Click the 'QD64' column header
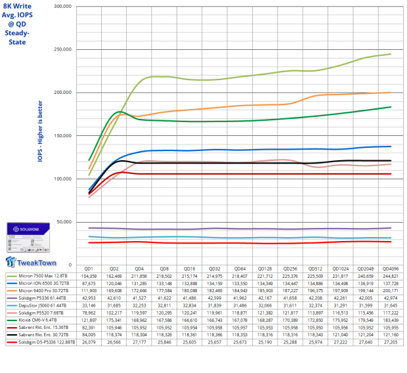Image resolution: width=407 pixels, height=373 pixels. 240,269
